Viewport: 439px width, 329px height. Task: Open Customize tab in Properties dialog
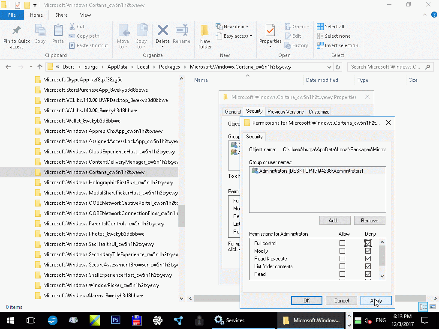pyautogui.click(x=319, y=112)
